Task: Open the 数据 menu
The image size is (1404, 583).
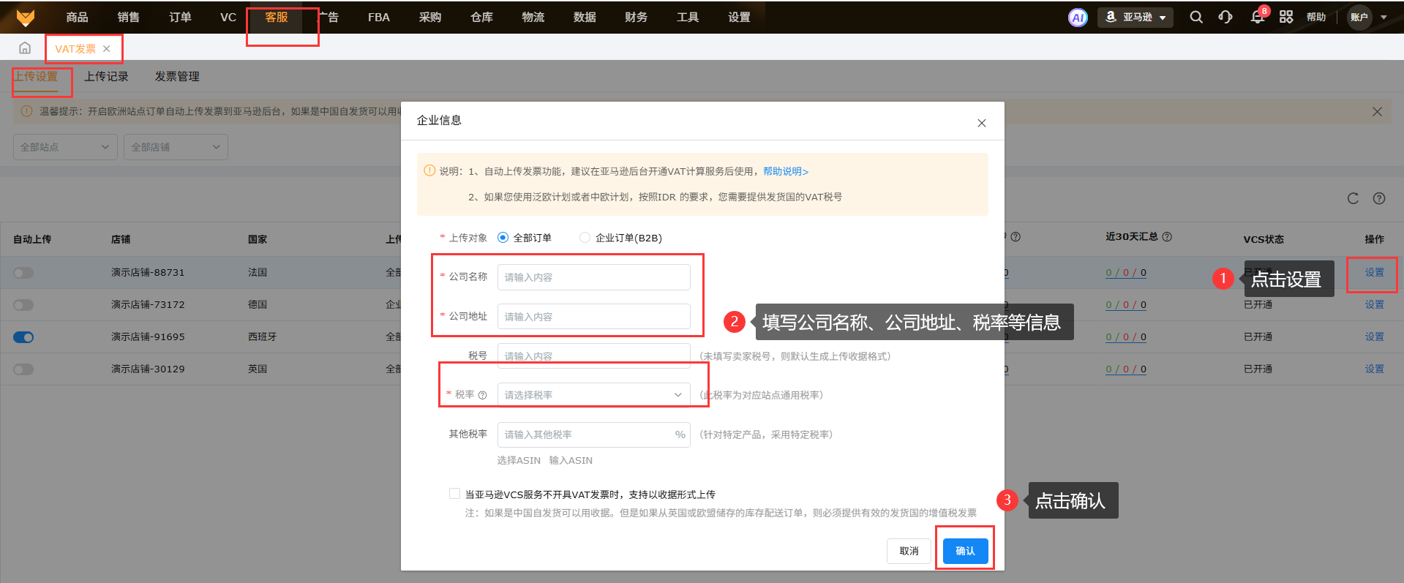Action: 585,17
